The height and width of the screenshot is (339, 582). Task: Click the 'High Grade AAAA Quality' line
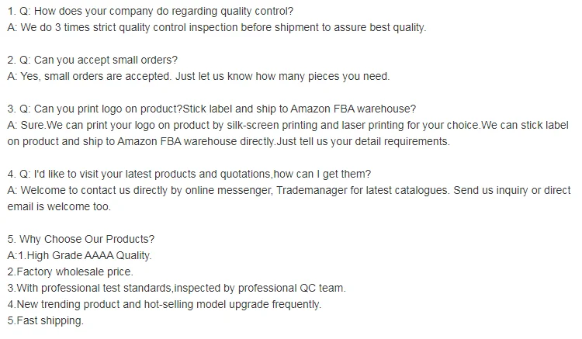click(x=79, y=255)
